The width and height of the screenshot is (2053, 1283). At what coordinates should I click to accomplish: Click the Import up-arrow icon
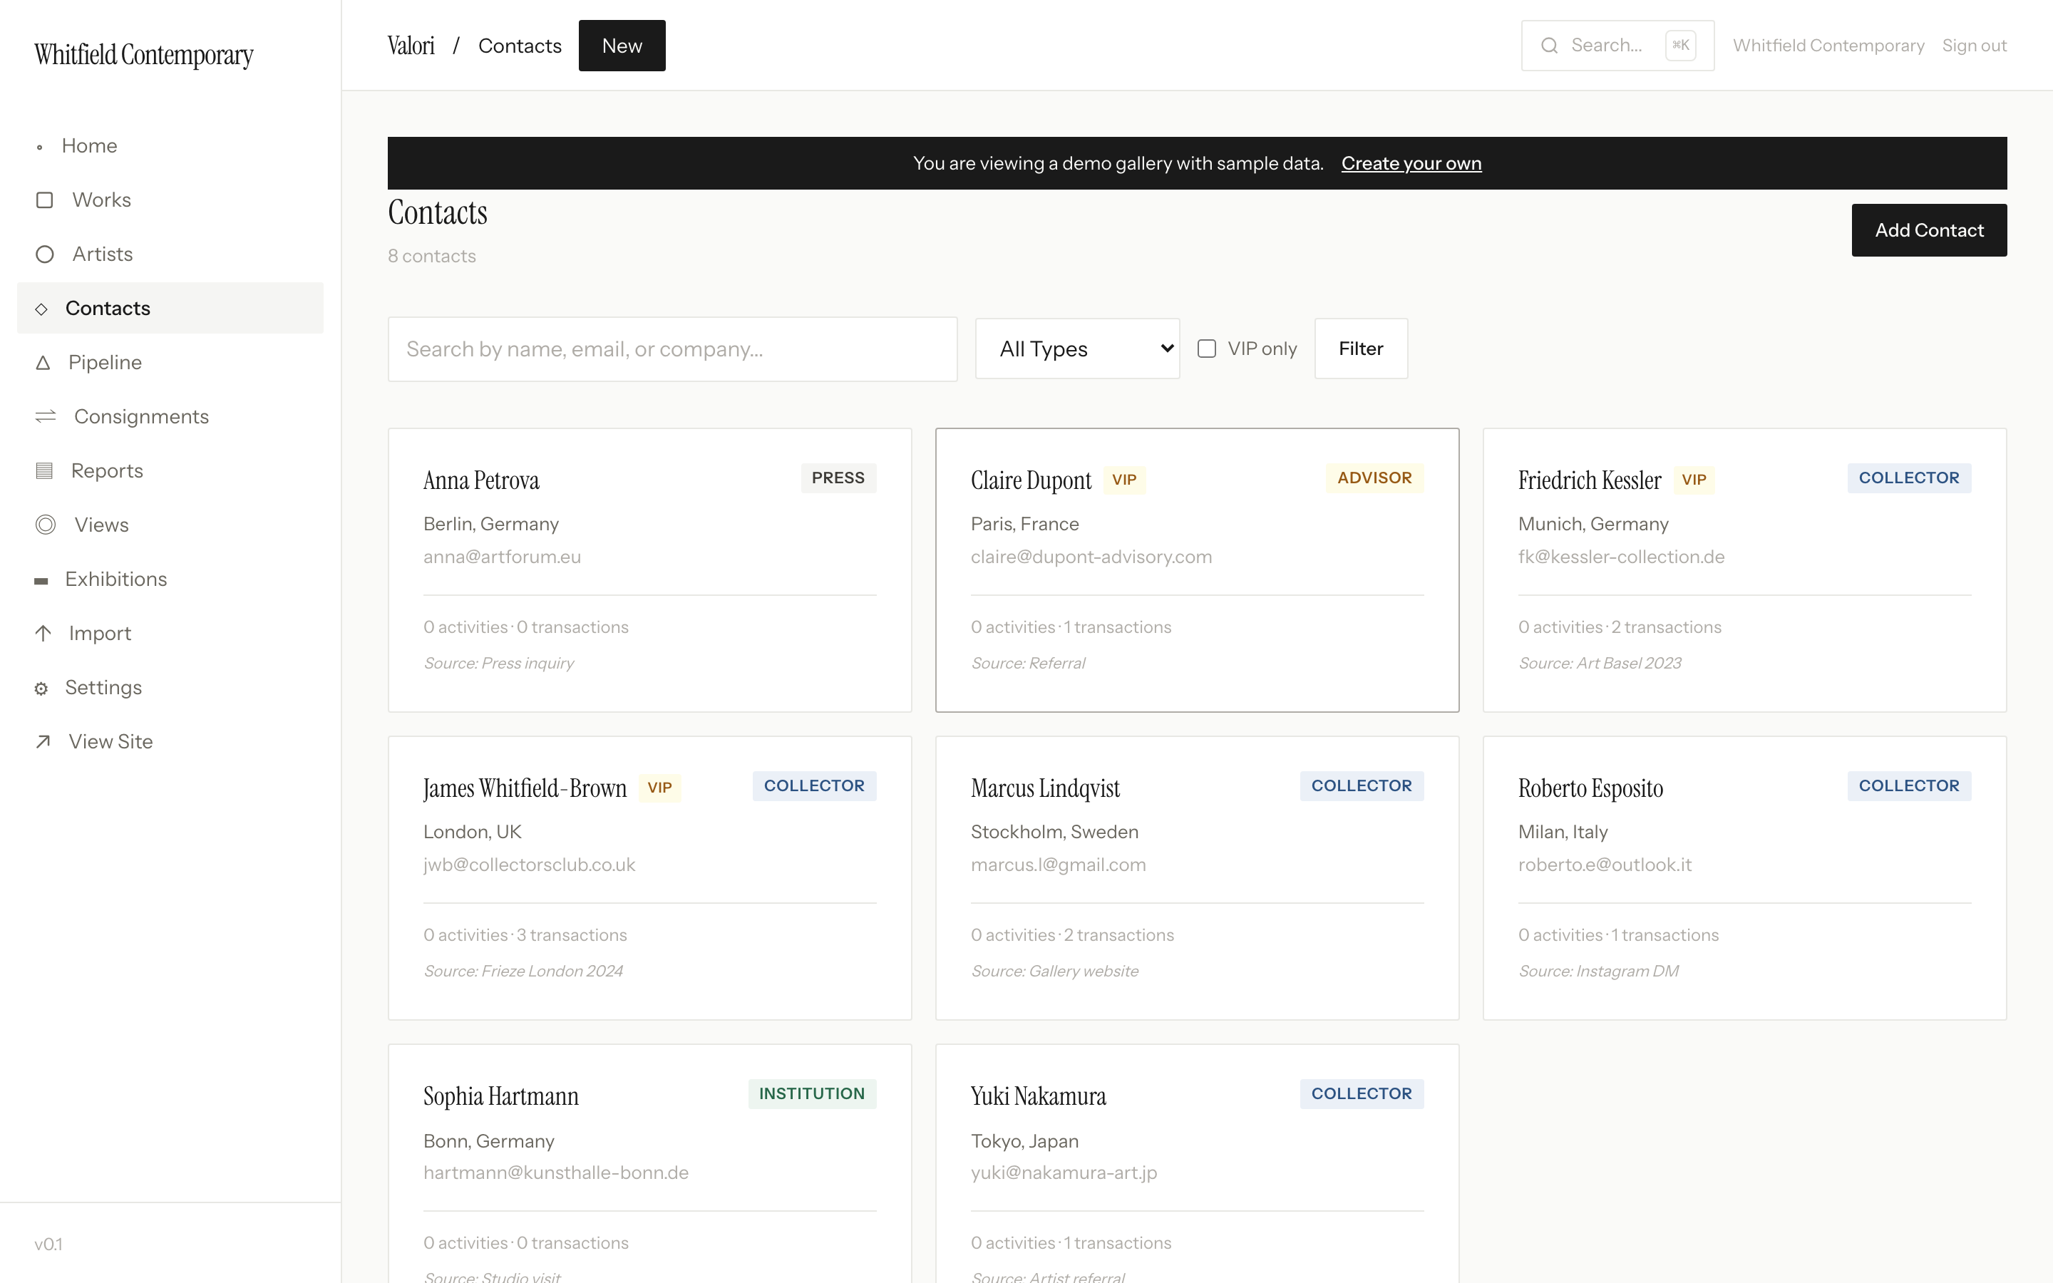point(43,634)
